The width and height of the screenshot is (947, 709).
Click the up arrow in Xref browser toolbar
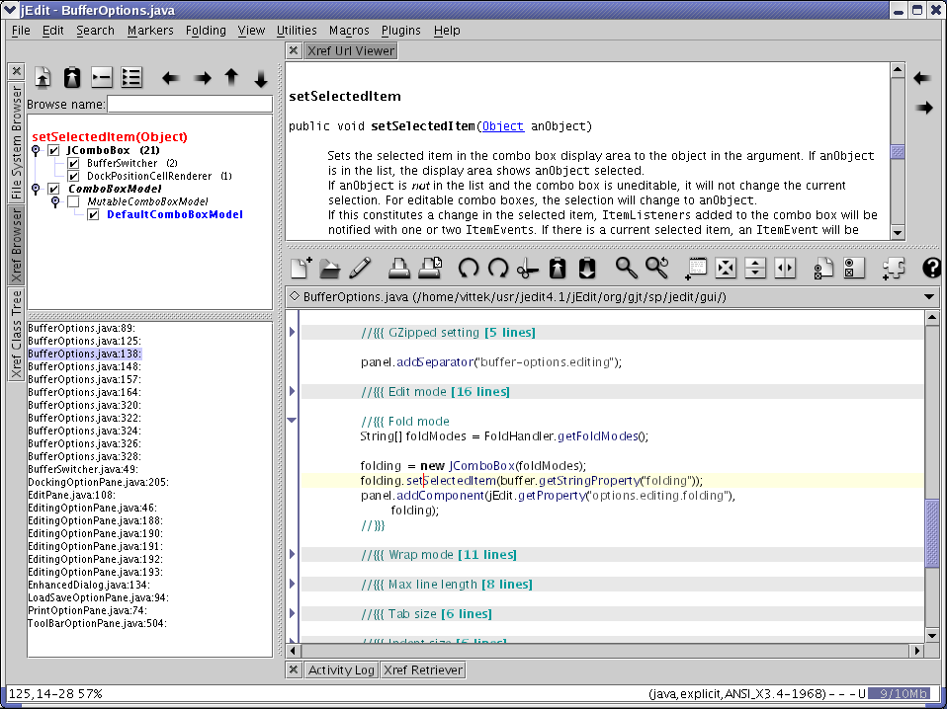tap(231, 77)
